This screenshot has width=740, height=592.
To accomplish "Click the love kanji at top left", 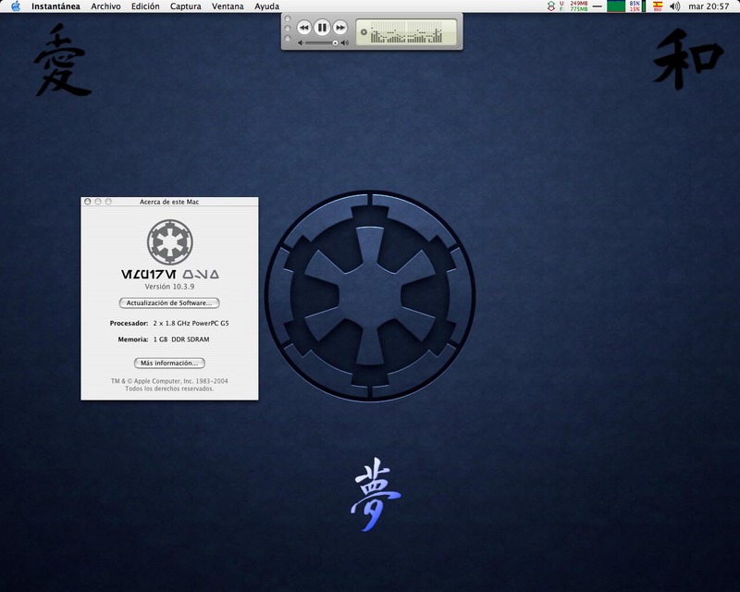I will click(62, 60).
